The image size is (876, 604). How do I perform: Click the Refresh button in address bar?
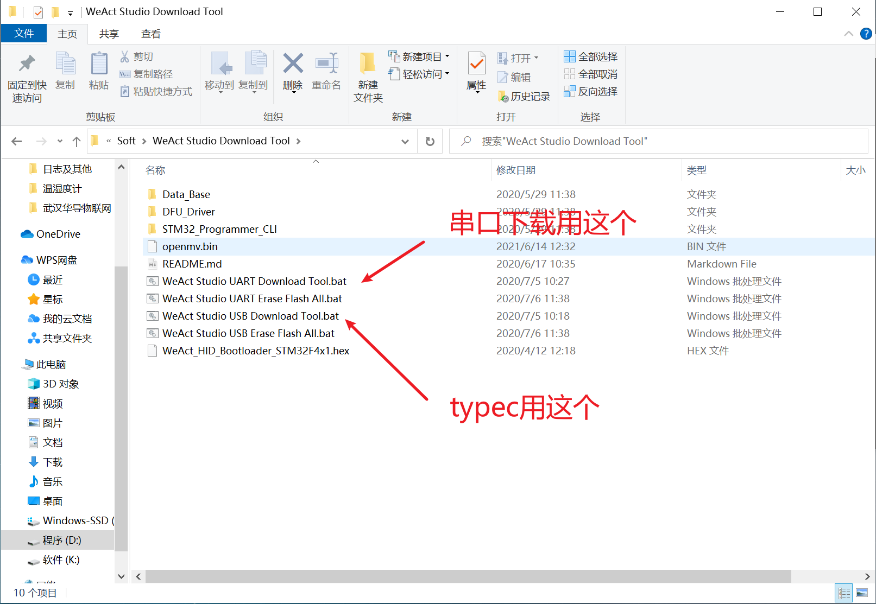430,141
